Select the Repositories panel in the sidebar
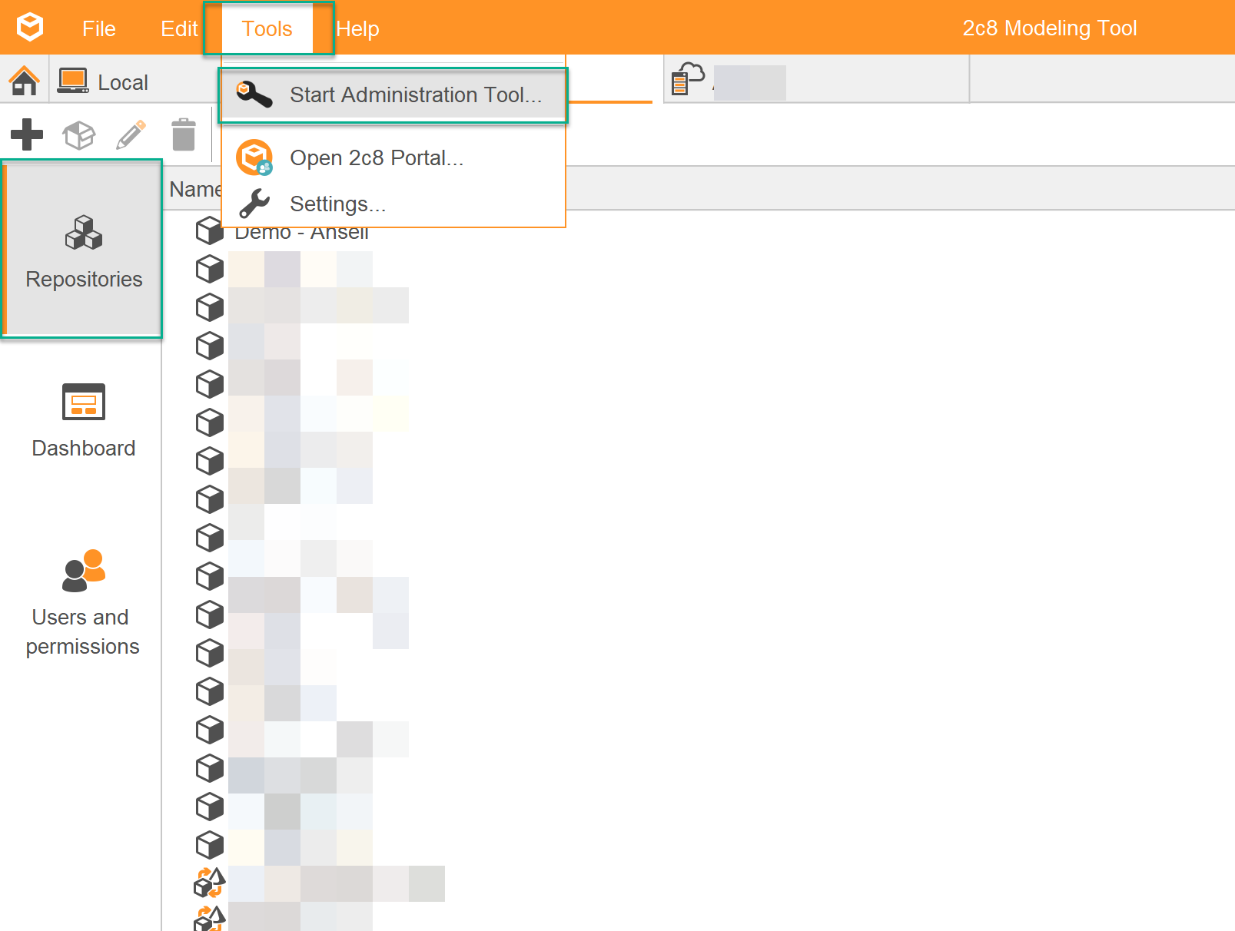The height and width of the screenshot is (931, 1235). coord(82,250)
